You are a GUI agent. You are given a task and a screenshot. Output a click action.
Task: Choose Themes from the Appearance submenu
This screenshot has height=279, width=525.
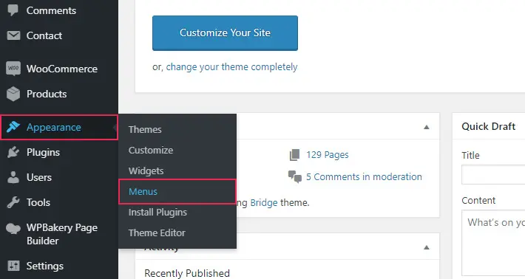tap(145, 130)
